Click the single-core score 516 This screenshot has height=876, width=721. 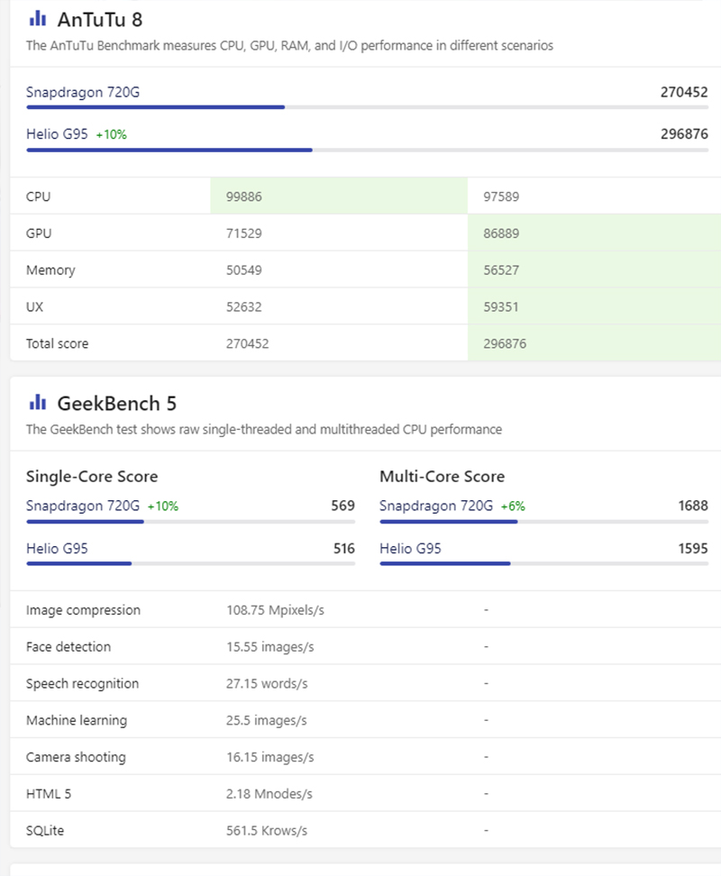coord(344,549)
